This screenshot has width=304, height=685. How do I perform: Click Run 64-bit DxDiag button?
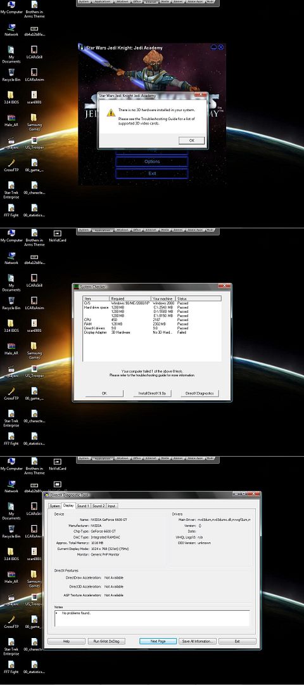click(x=106, y=641)
